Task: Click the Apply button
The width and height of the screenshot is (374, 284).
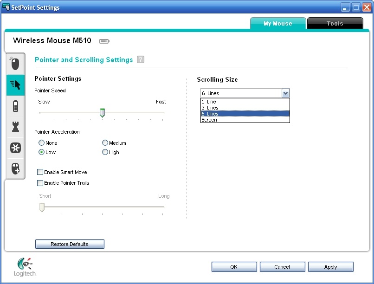Action: (330, 267)
